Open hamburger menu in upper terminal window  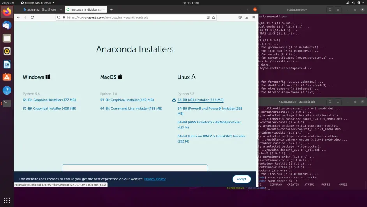[338, 10]
